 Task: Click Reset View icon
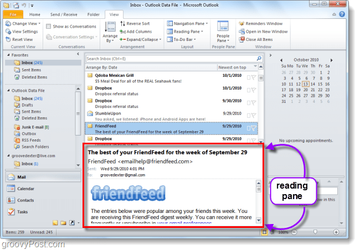tap(8, 39)
